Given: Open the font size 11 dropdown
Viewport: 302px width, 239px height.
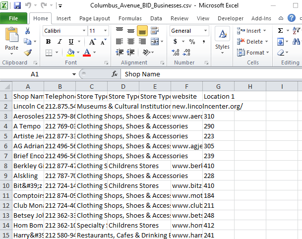Looking at the screenshot, I should click(105, 31).
